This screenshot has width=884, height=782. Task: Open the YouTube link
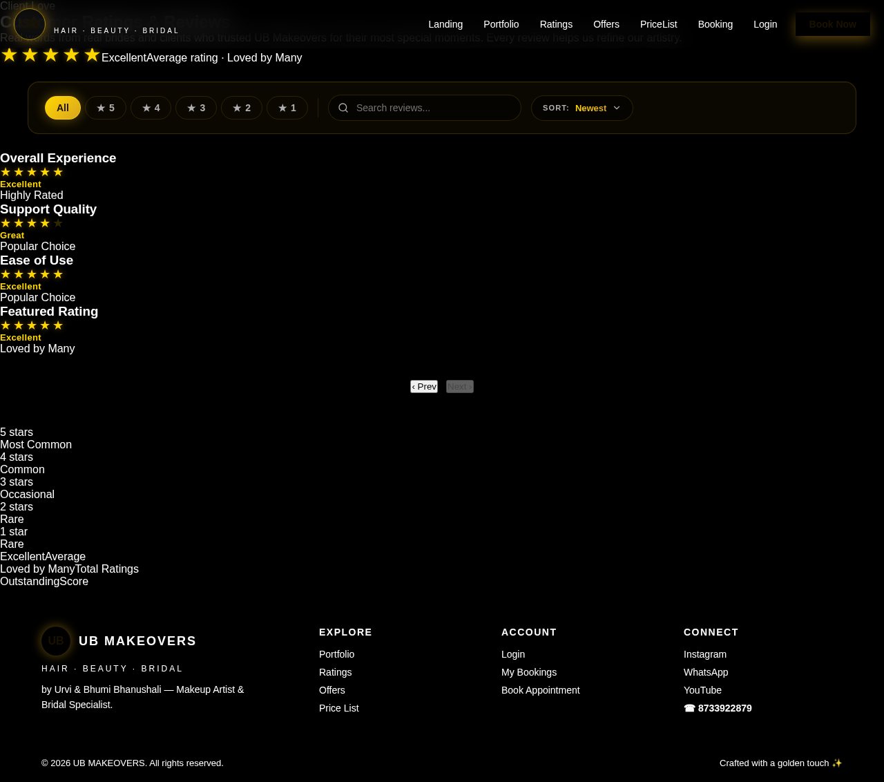(x=702, y=690)
